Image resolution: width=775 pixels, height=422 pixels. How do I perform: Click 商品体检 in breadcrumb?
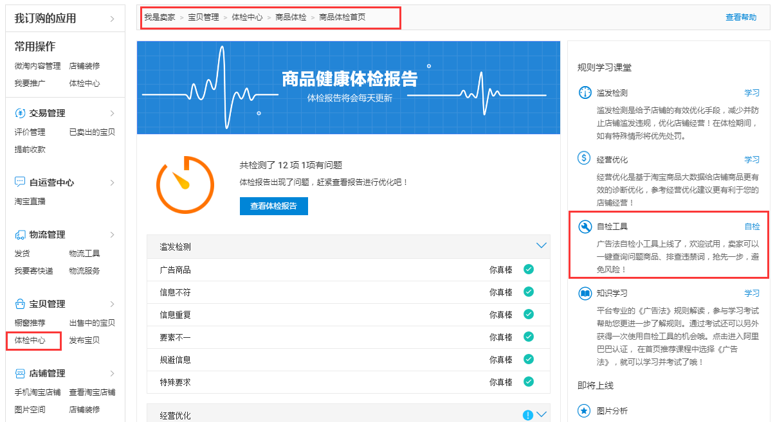291,17
